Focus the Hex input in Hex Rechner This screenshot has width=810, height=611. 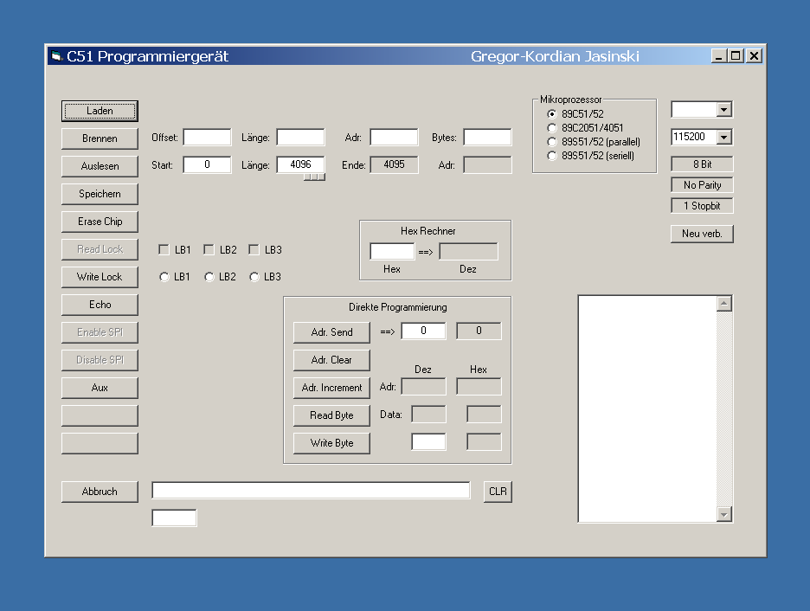coord(392,252)
